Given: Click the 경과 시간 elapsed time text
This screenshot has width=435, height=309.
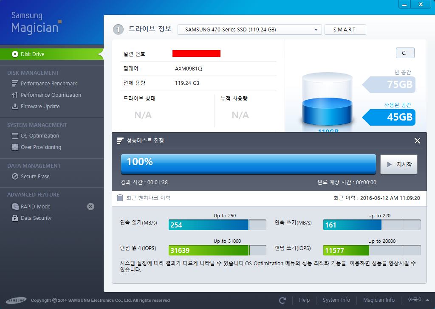Looking at the screenshot, I should pos(144,183).
